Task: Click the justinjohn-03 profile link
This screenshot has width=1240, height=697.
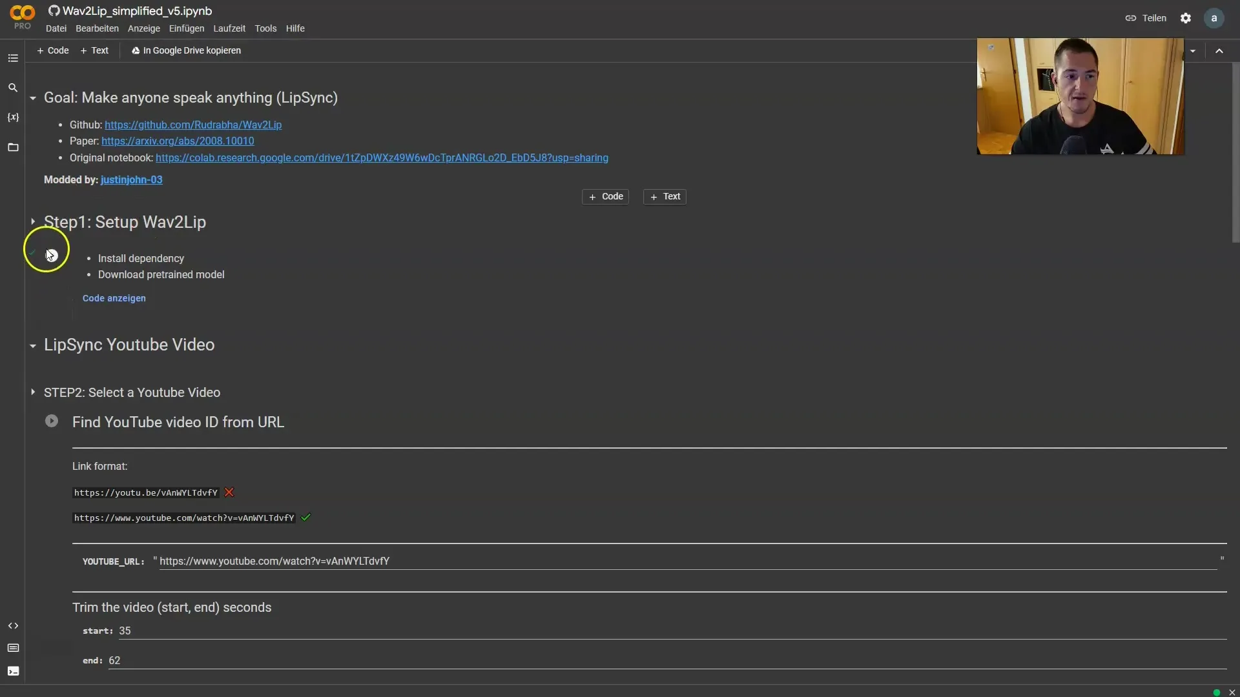Action: pyautogui.click(x=131, y=179)
